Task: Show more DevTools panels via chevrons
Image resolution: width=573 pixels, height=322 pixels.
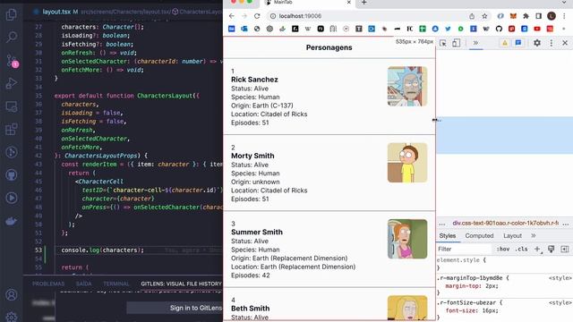Action: pos(475,43)
